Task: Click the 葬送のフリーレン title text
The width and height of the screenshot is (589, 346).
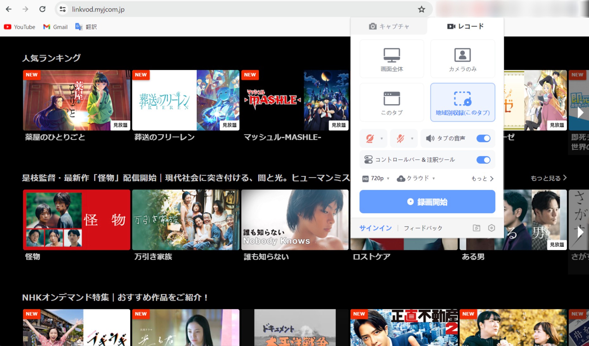Action: click(x=164, y=137)
